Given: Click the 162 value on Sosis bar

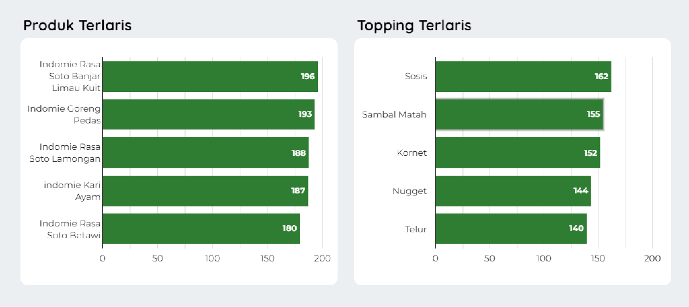Looking at the screenshot, I should (601, 77).
